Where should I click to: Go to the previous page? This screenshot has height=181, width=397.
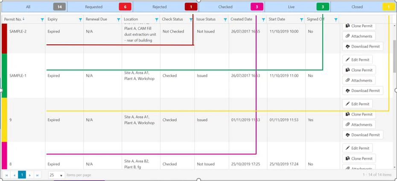pos(14,175)
